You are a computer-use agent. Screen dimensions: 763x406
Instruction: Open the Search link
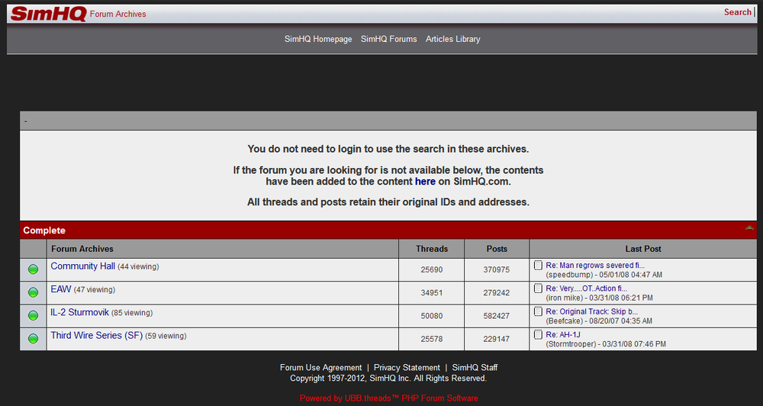737,12
